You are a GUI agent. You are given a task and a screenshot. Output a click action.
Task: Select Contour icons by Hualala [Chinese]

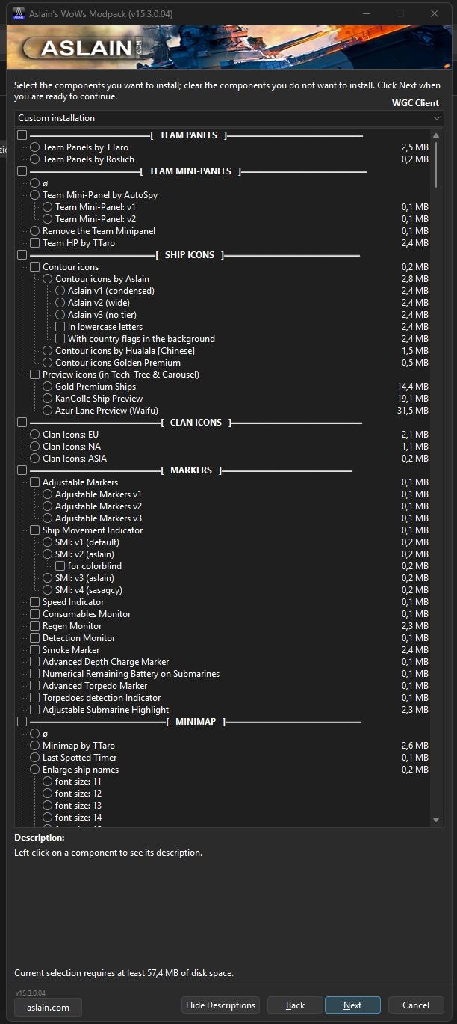tap(47, 351)
